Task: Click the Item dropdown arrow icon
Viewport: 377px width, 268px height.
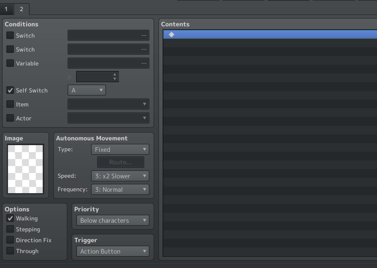Action: [x=145, y=104]
